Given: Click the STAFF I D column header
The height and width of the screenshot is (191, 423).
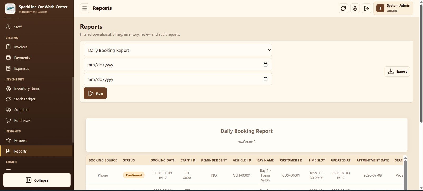Looking at the screenshot, I should tap(188, 160).
